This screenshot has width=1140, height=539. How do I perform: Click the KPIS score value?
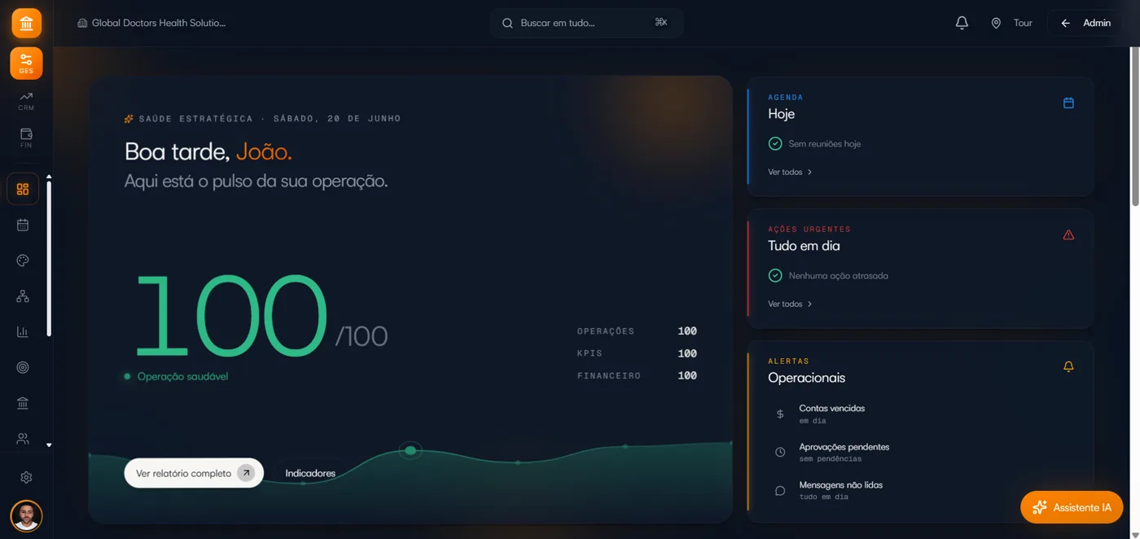point(687,353)
